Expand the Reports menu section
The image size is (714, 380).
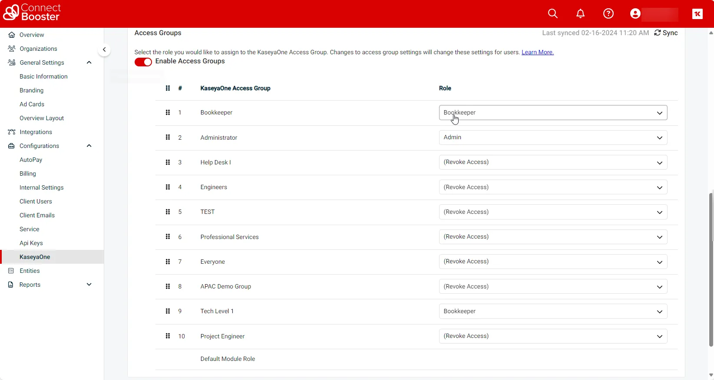(x=89, y=285)
